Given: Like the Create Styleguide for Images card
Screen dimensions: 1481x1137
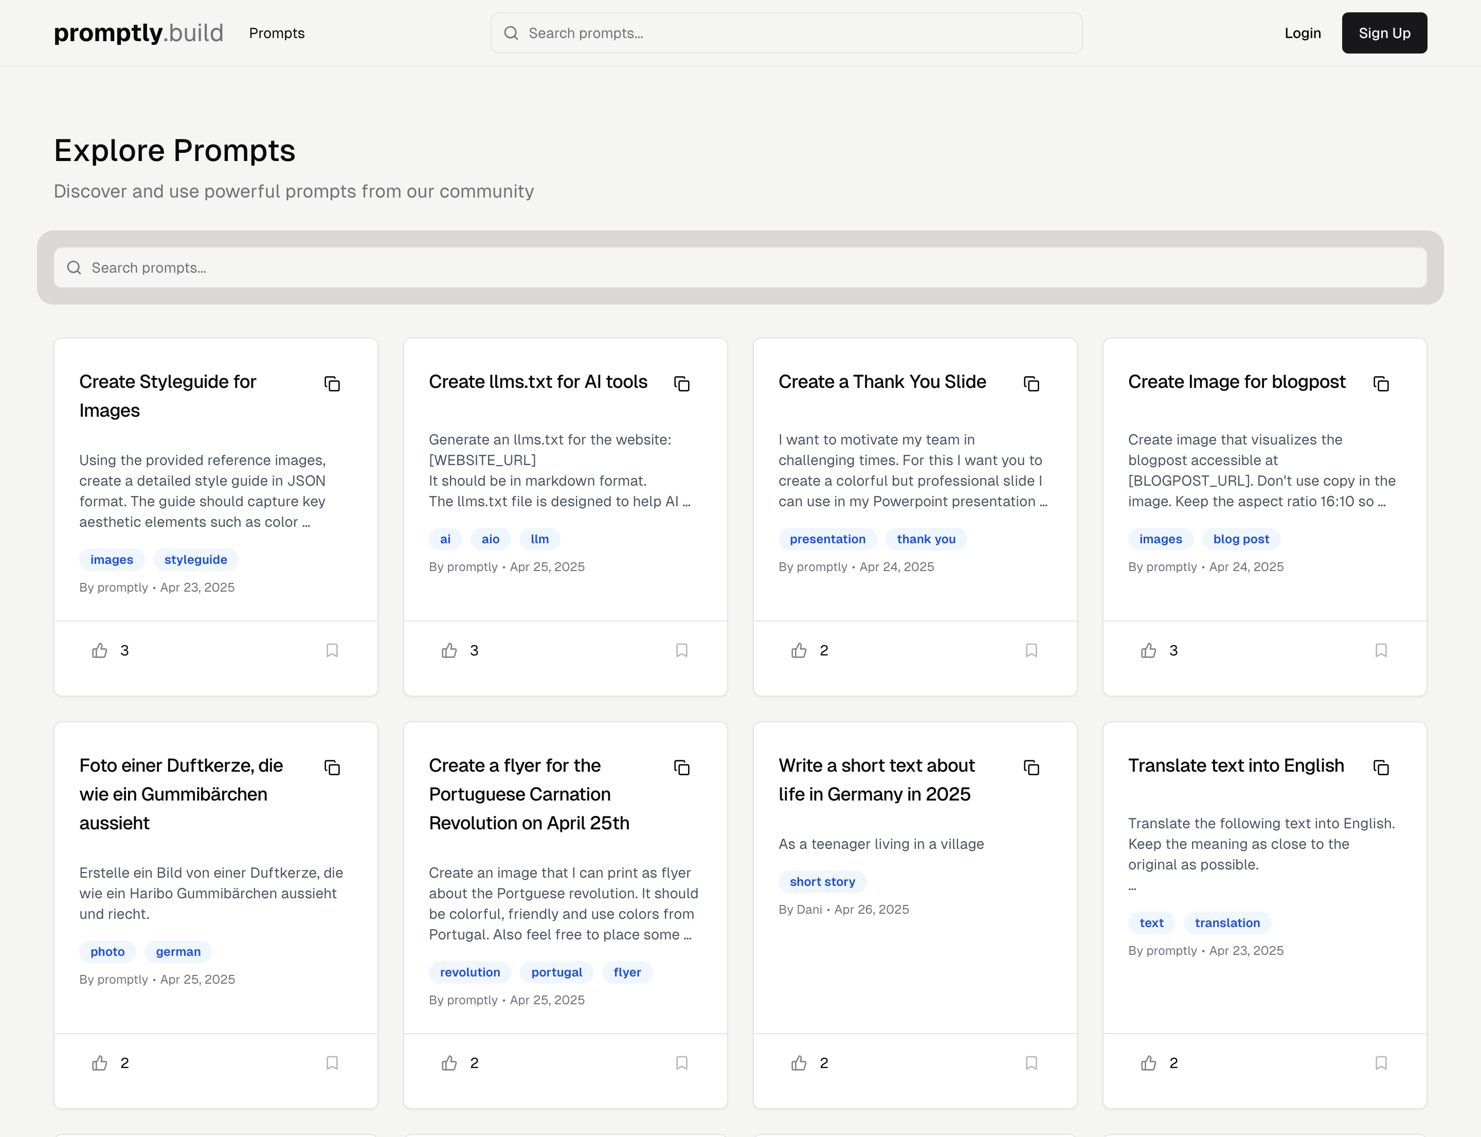Looking at the screenshot, I should (x=99, y=650).
